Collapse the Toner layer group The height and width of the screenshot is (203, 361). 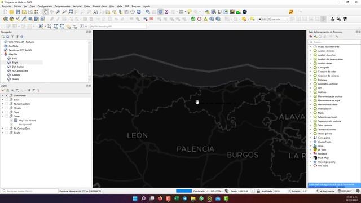(2, 117)
